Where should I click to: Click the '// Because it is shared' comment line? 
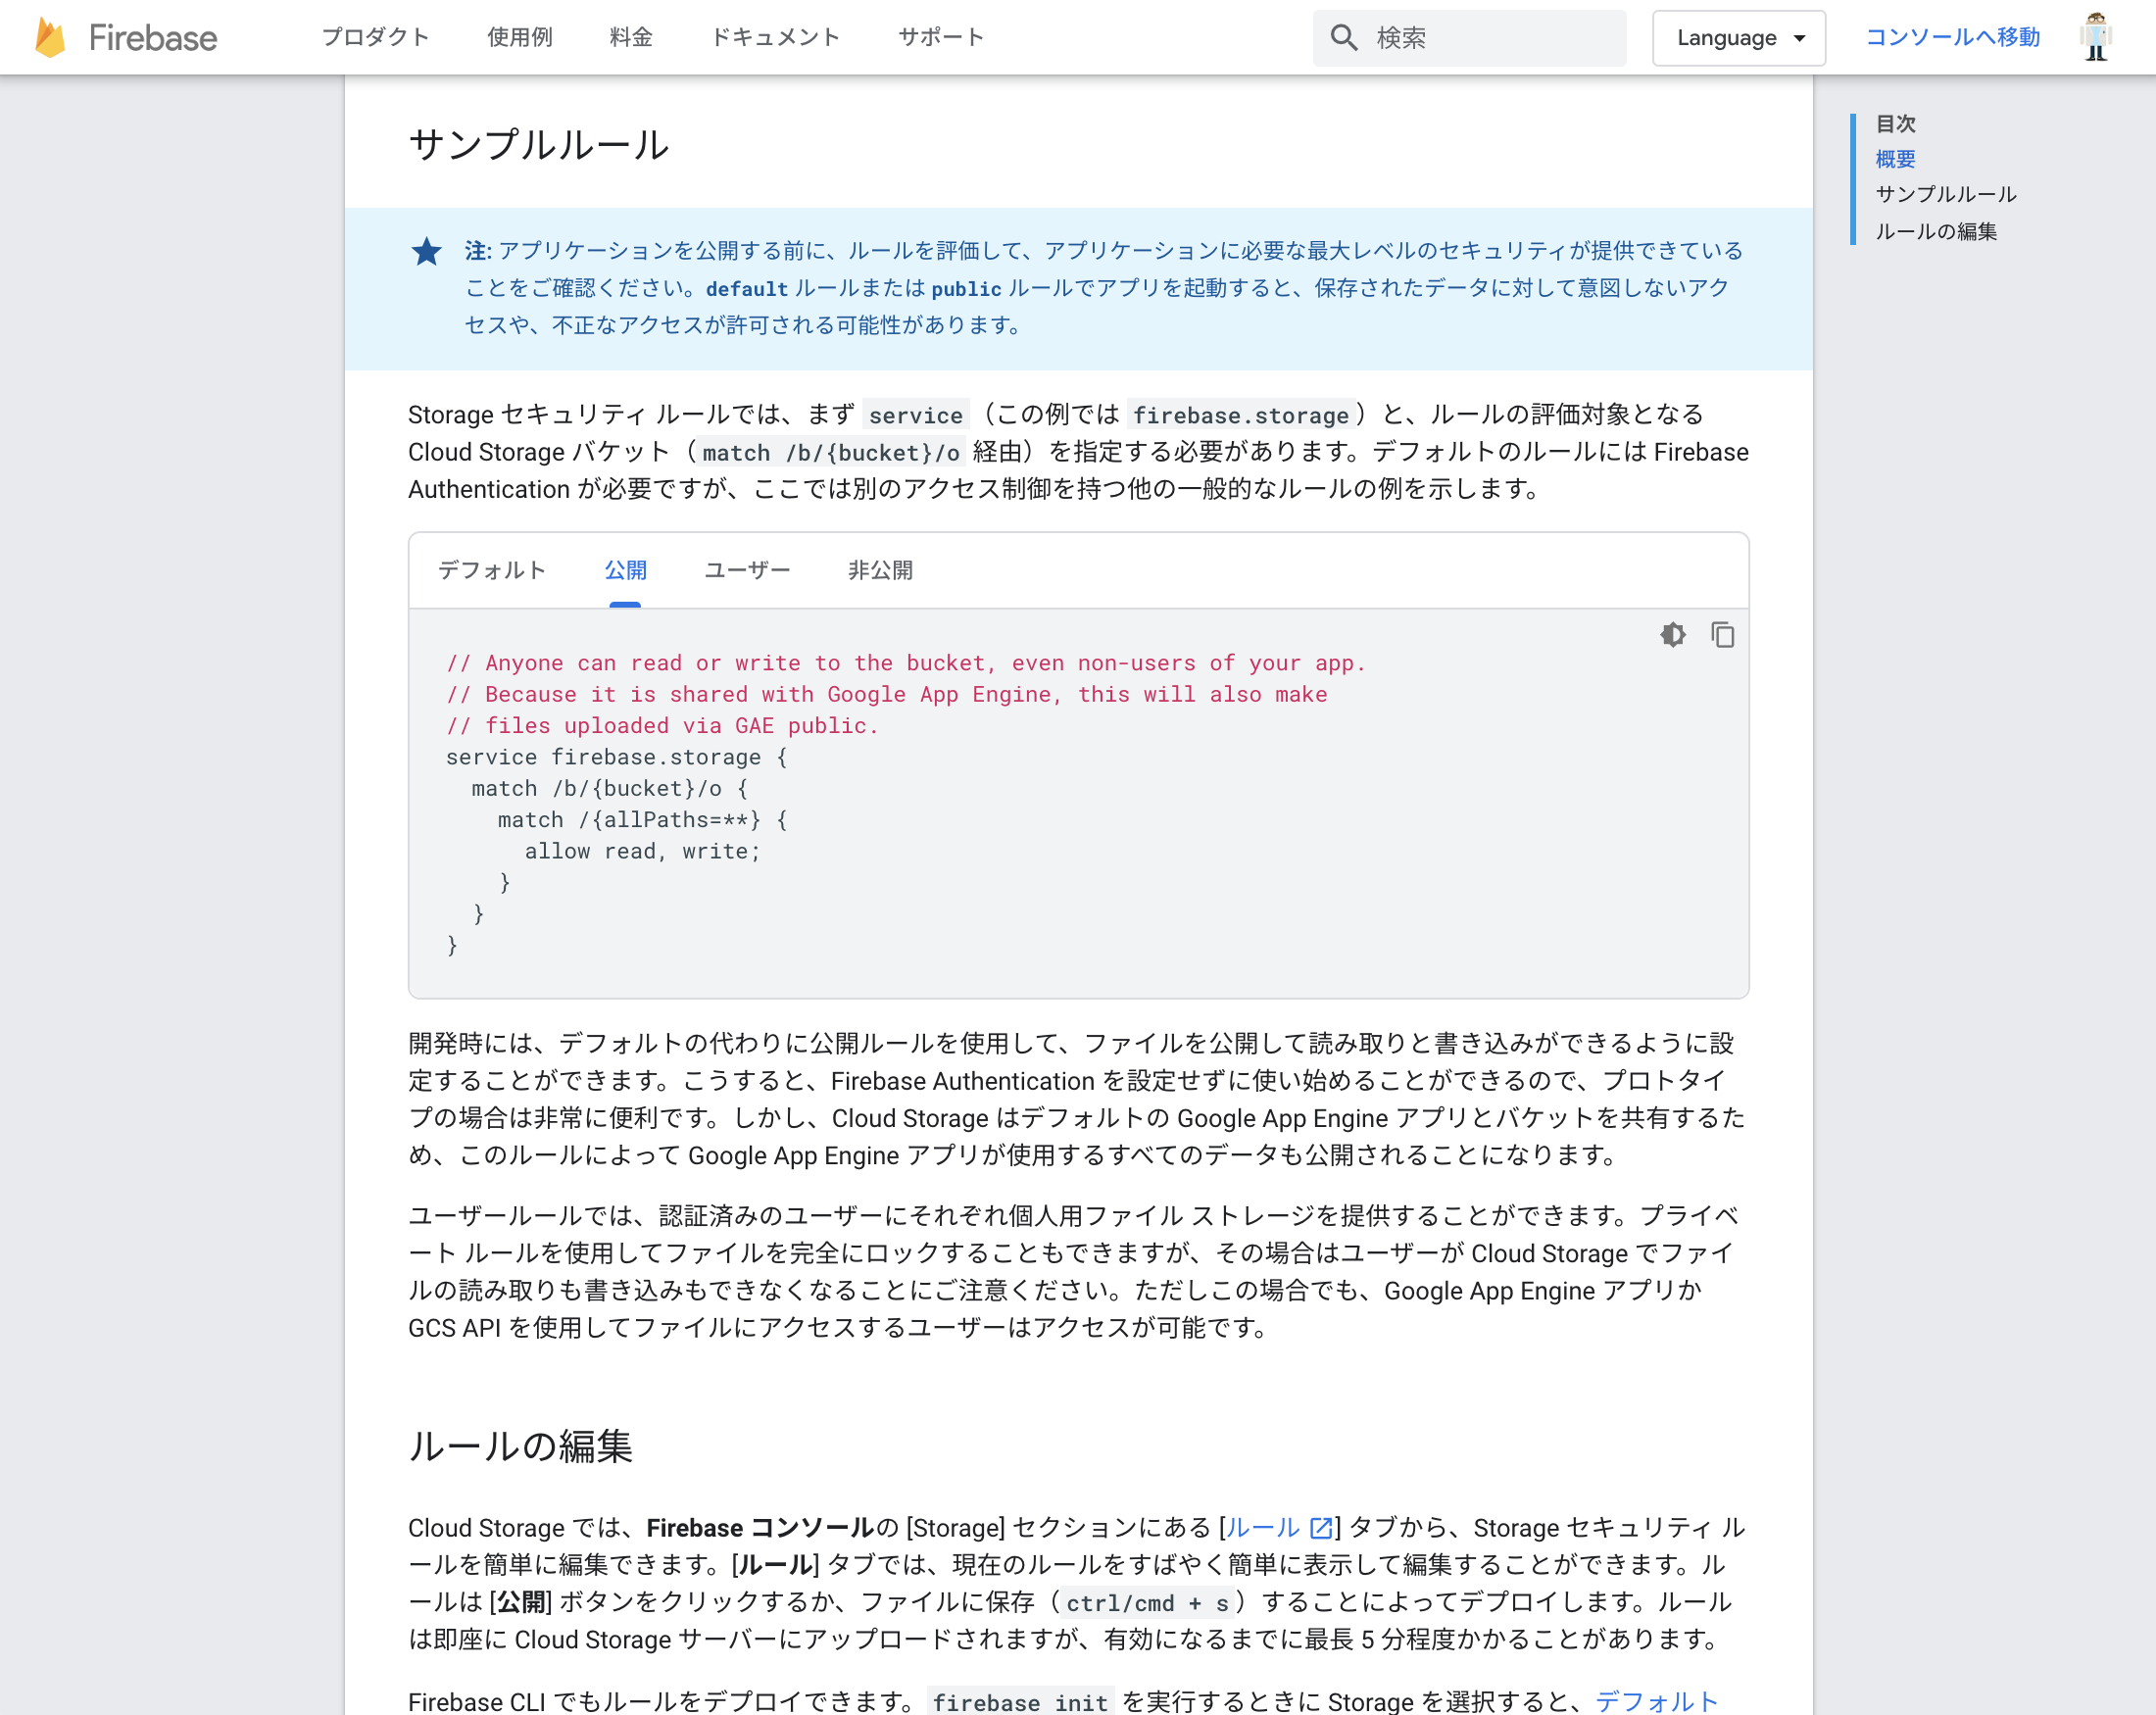point(887,694)
